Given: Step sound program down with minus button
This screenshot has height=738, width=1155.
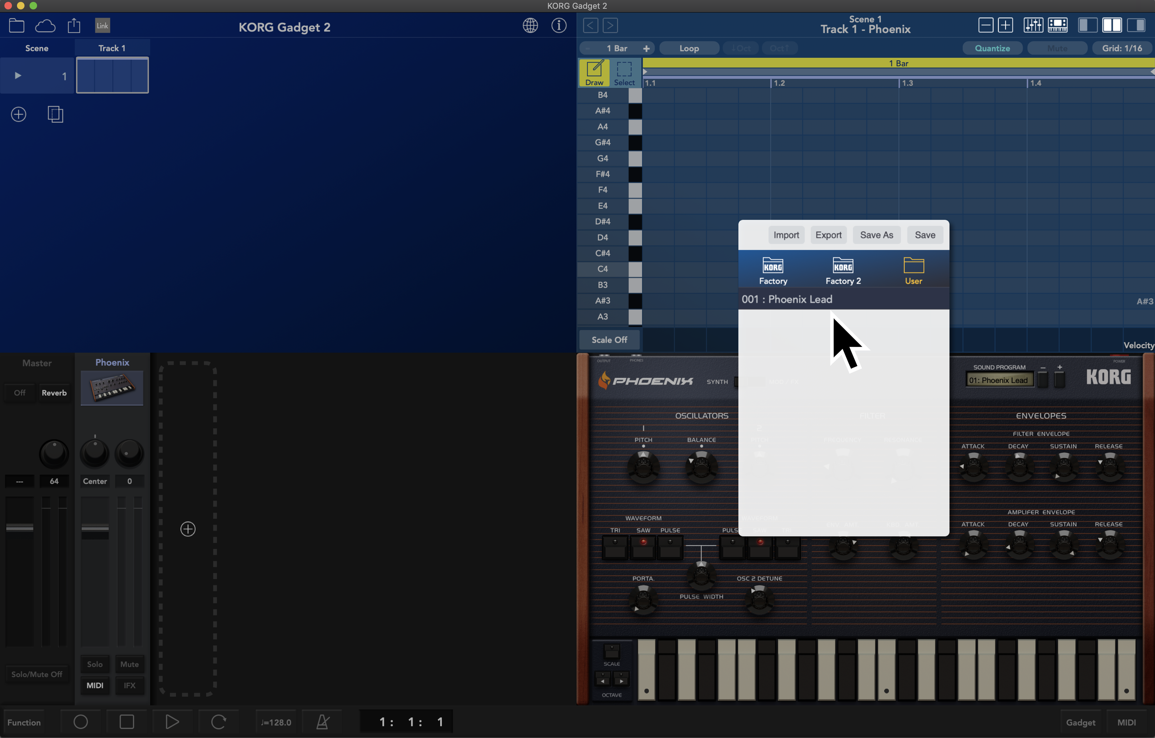Looking at the screenshot, I should [x=1043, y=379].
